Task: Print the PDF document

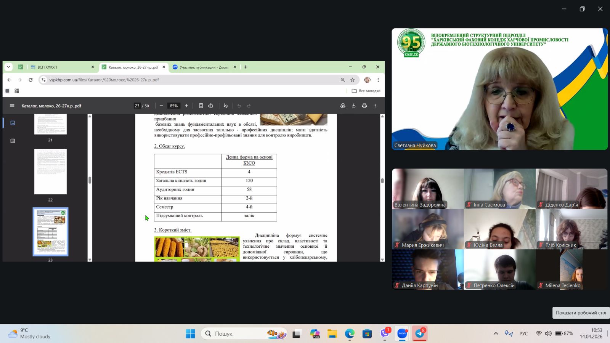Action: pos(364,106)
